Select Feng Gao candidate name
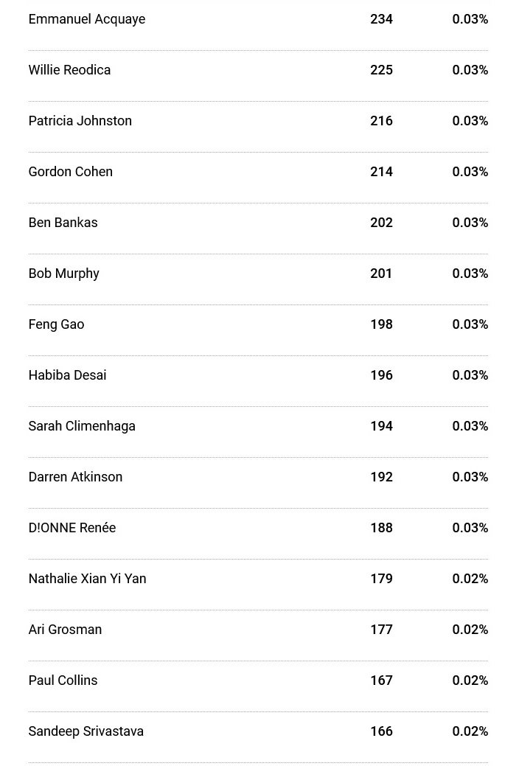Image resolution: width=519 pixels, height=766 pixels. coord(56,325)
